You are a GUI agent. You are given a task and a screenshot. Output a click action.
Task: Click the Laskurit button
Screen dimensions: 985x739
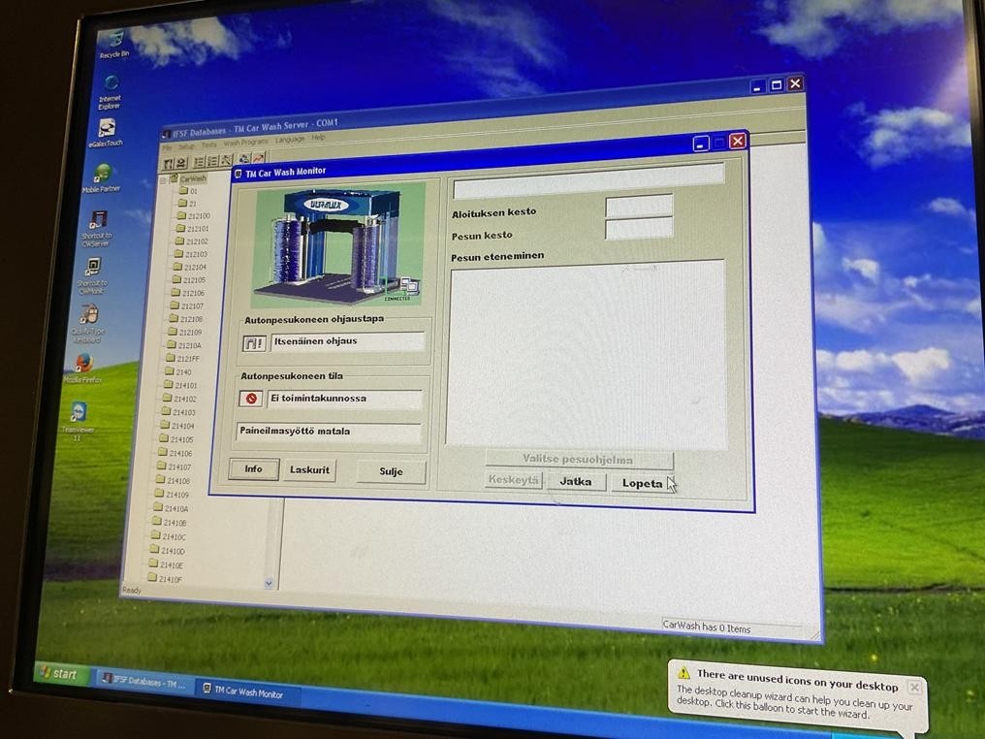[309, 470]
